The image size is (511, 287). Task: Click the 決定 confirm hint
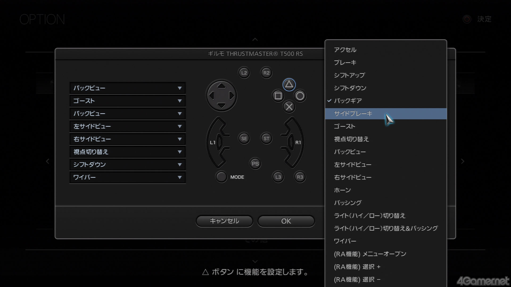click(x=477, y=19)
